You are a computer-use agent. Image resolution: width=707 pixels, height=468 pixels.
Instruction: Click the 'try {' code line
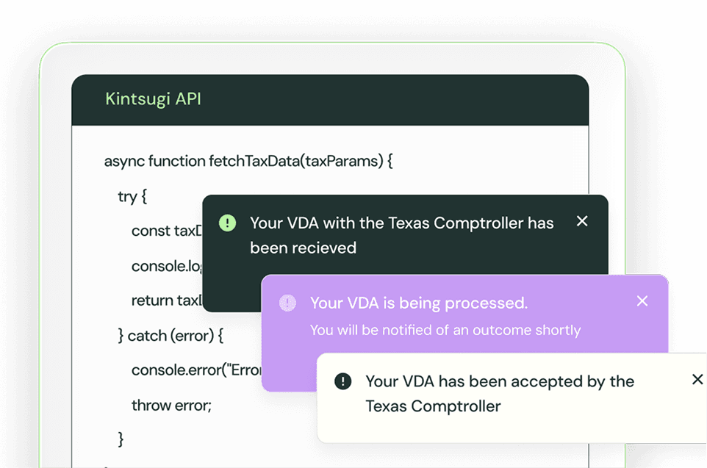pos(132,196)
